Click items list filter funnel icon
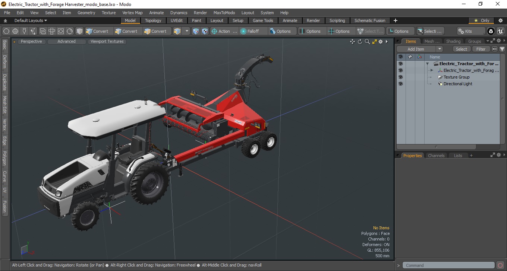This screenshot has height=271, width=507. tap(502, 49)
